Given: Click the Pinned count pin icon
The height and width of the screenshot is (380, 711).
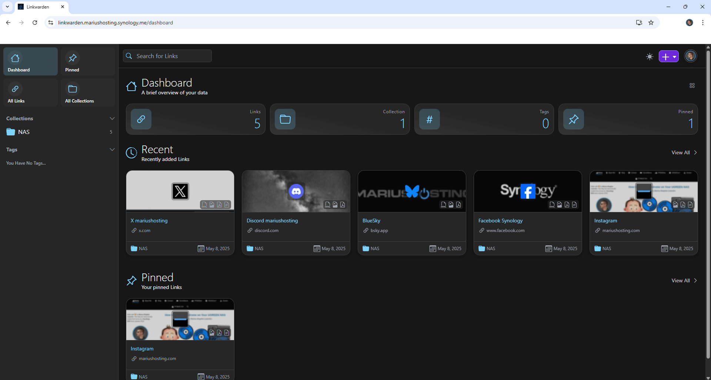Looking at the screenshot, I should (x=574, y=119).
